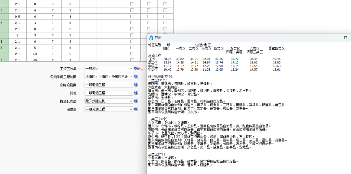Enable first checkbox in row with 2.1, 5

point(132,48)
